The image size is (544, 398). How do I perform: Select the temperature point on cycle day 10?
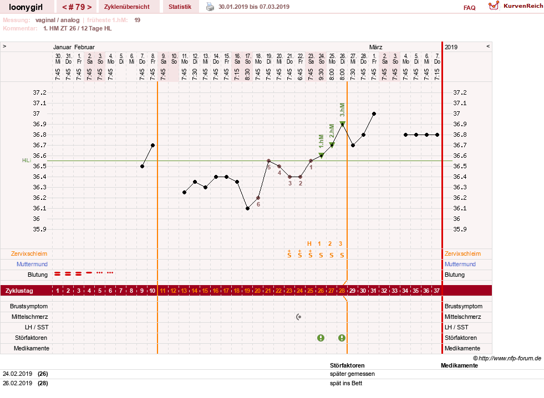pyautogui.click(x=152, y=145)
